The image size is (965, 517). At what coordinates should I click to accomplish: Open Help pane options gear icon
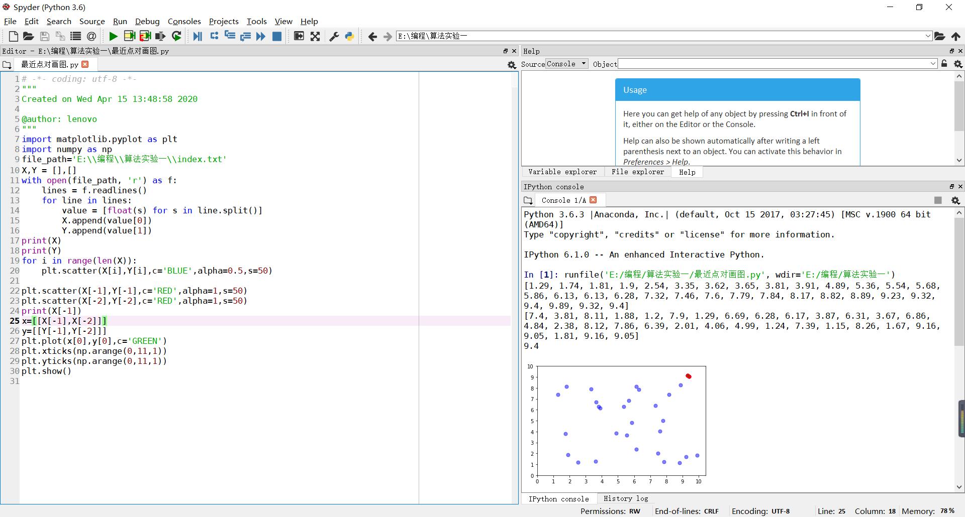(958, 64)
